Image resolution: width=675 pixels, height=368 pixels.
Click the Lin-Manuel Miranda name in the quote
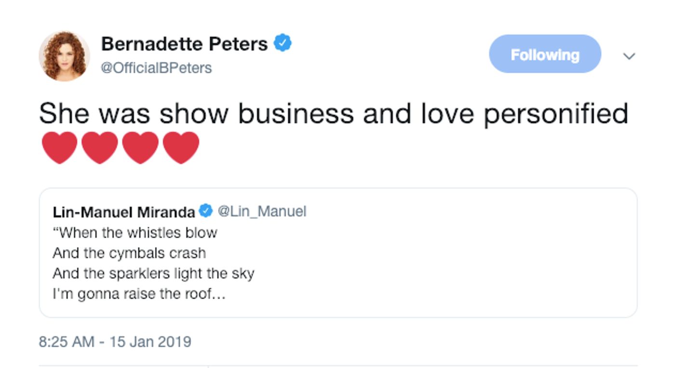click(124, 212)
